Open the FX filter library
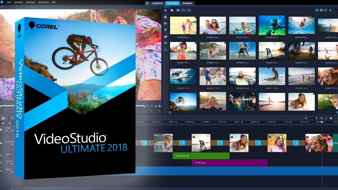Viewport: 338px width, 190px height. 166,43
